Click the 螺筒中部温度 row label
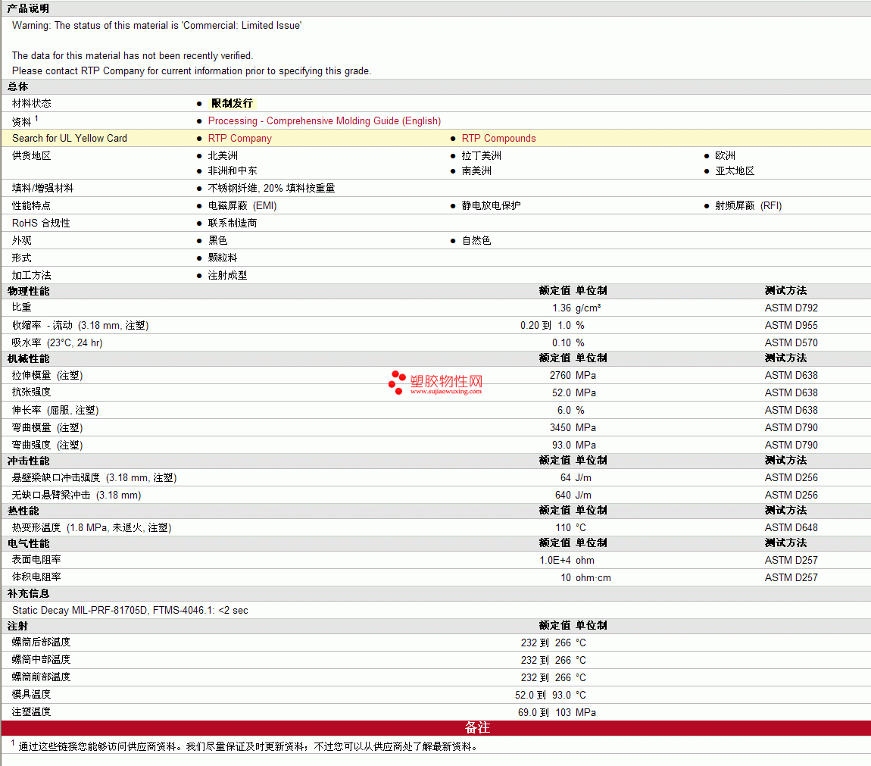Viewport: 871px width, 766px height. [41, 659]
